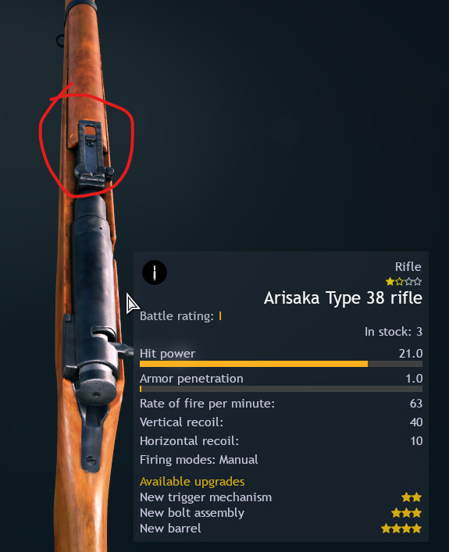The width and height of the screenshot is (449, 552).
Task: Click the two-star trigger mechanism upgrade stars
Action: [x=412, y=497]
